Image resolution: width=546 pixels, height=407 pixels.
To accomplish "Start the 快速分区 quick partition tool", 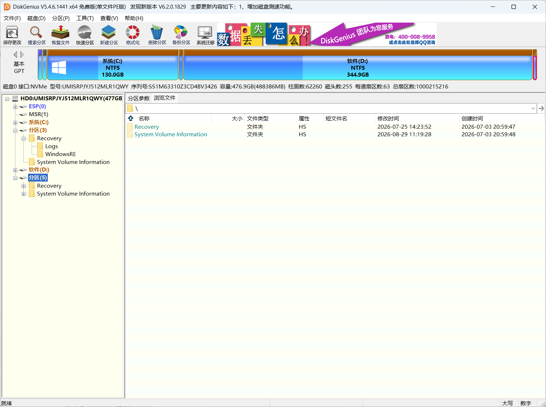I will (x=85, y=35).
